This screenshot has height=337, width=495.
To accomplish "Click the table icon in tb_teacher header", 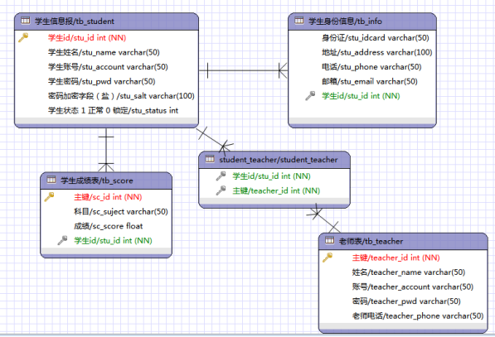I will (x=329, y=240).
